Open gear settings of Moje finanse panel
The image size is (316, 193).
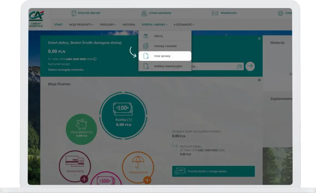coord(259,80)
